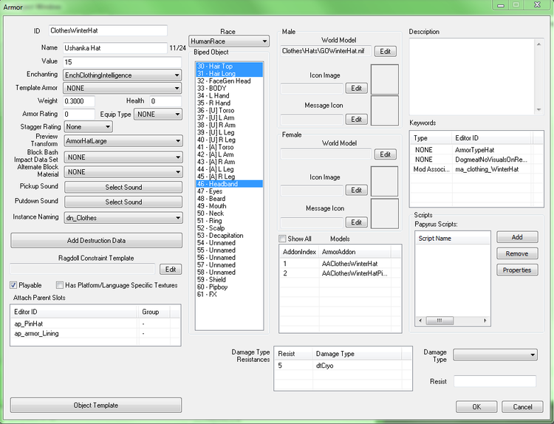554x424 pixels.
Task: Enable Has Platform/Language Specific Textures
Action: (60, 284)
